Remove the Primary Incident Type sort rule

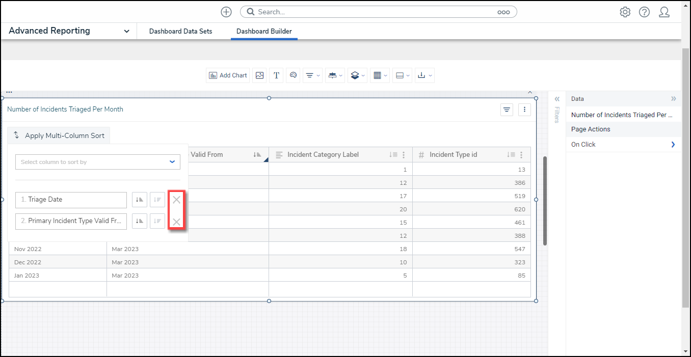coord(176,222)
